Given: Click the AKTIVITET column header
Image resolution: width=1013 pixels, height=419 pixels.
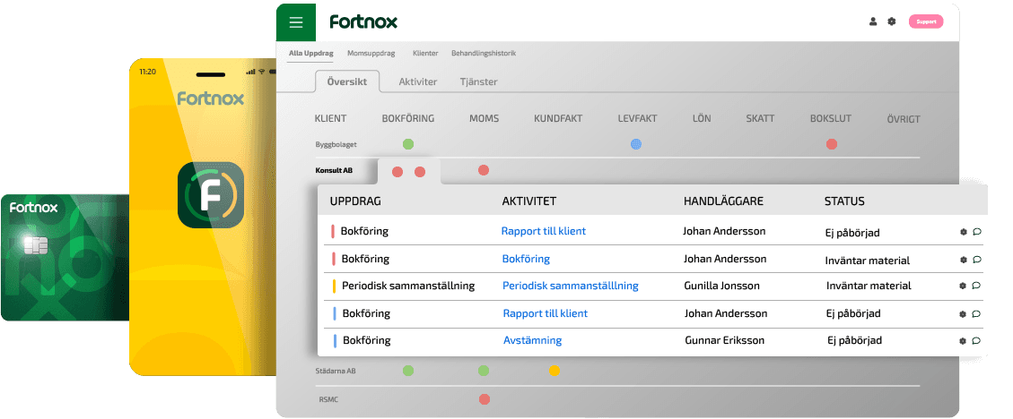Looking at the screenshot, I should (x=529, y=201).
